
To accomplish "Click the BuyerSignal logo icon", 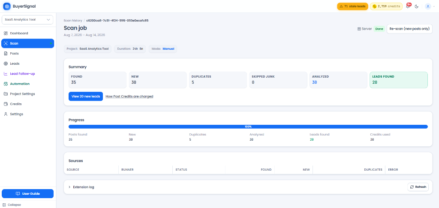I will (x=7, y=6).
